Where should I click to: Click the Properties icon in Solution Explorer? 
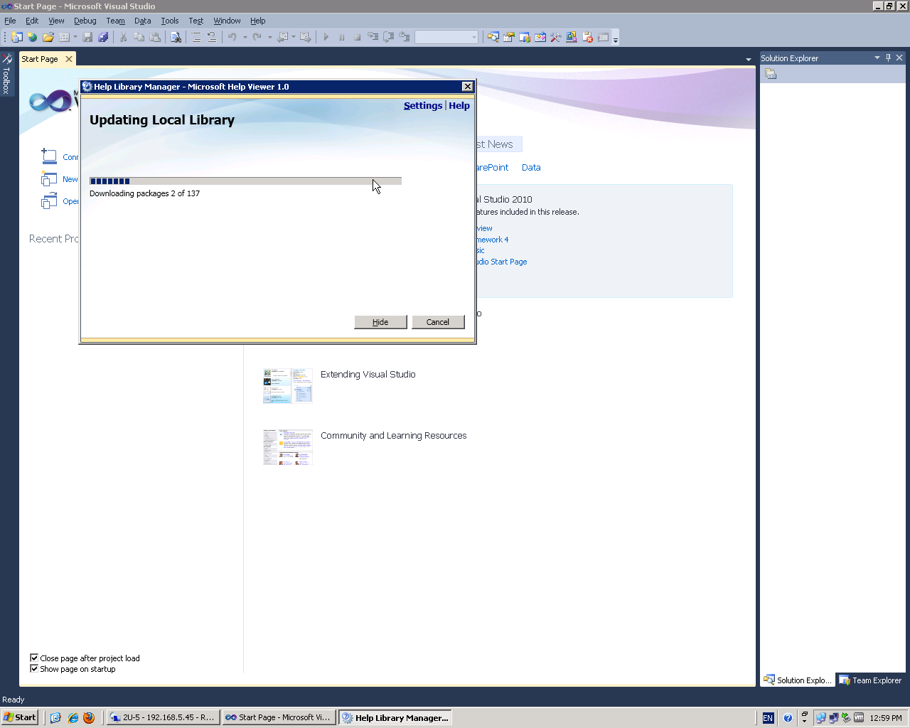(771, 74)
